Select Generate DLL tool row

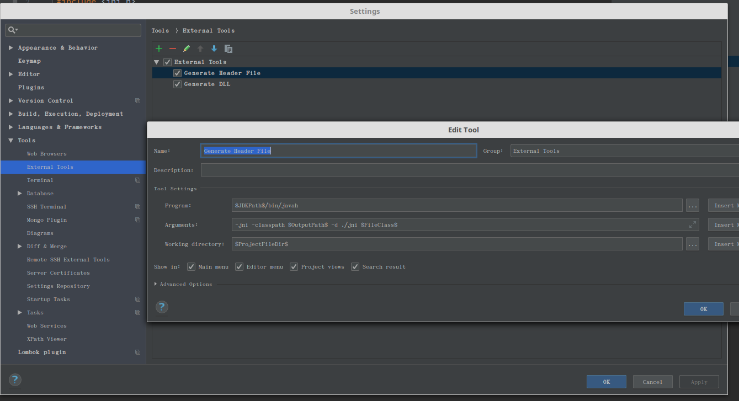pyautogui.click(x=437, y=84)
